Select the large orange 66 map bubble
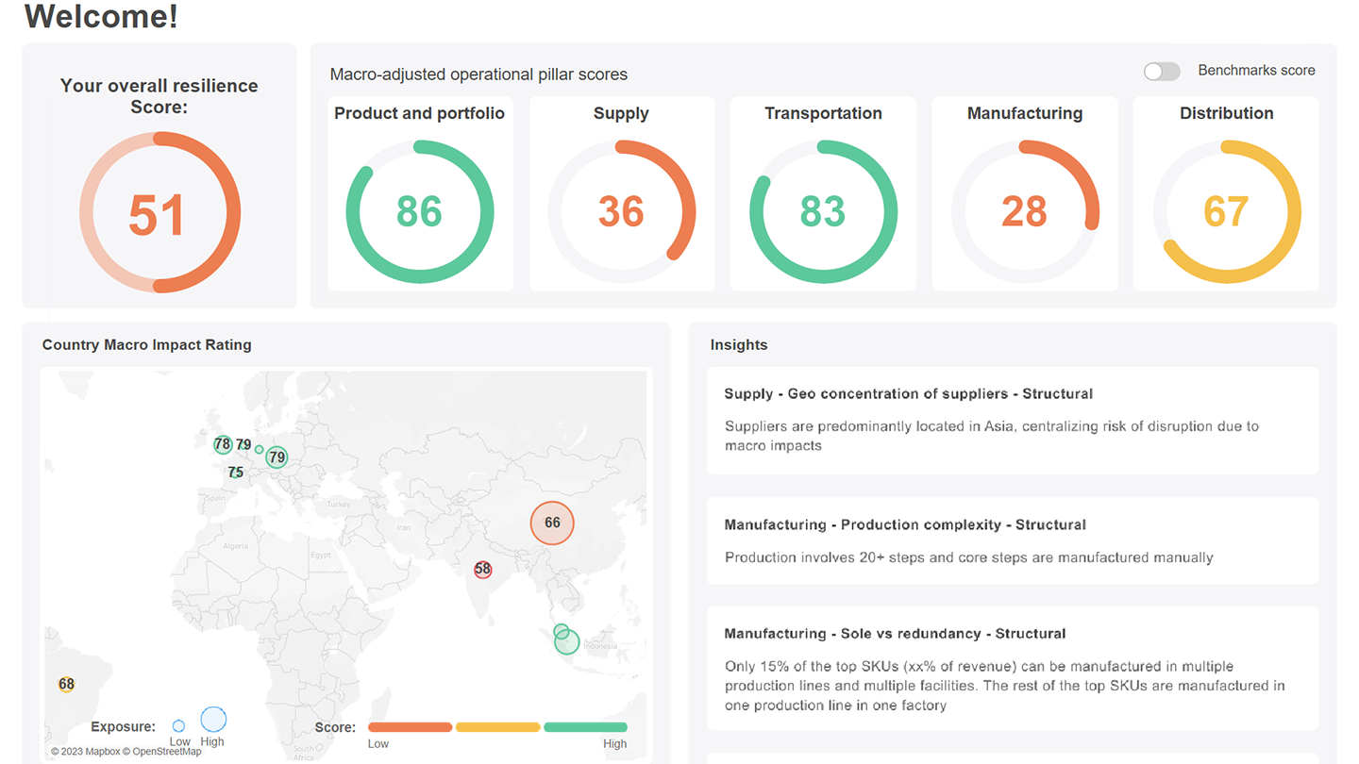The height and width of the screenshot is (764, 1359). tap(552, 523)
